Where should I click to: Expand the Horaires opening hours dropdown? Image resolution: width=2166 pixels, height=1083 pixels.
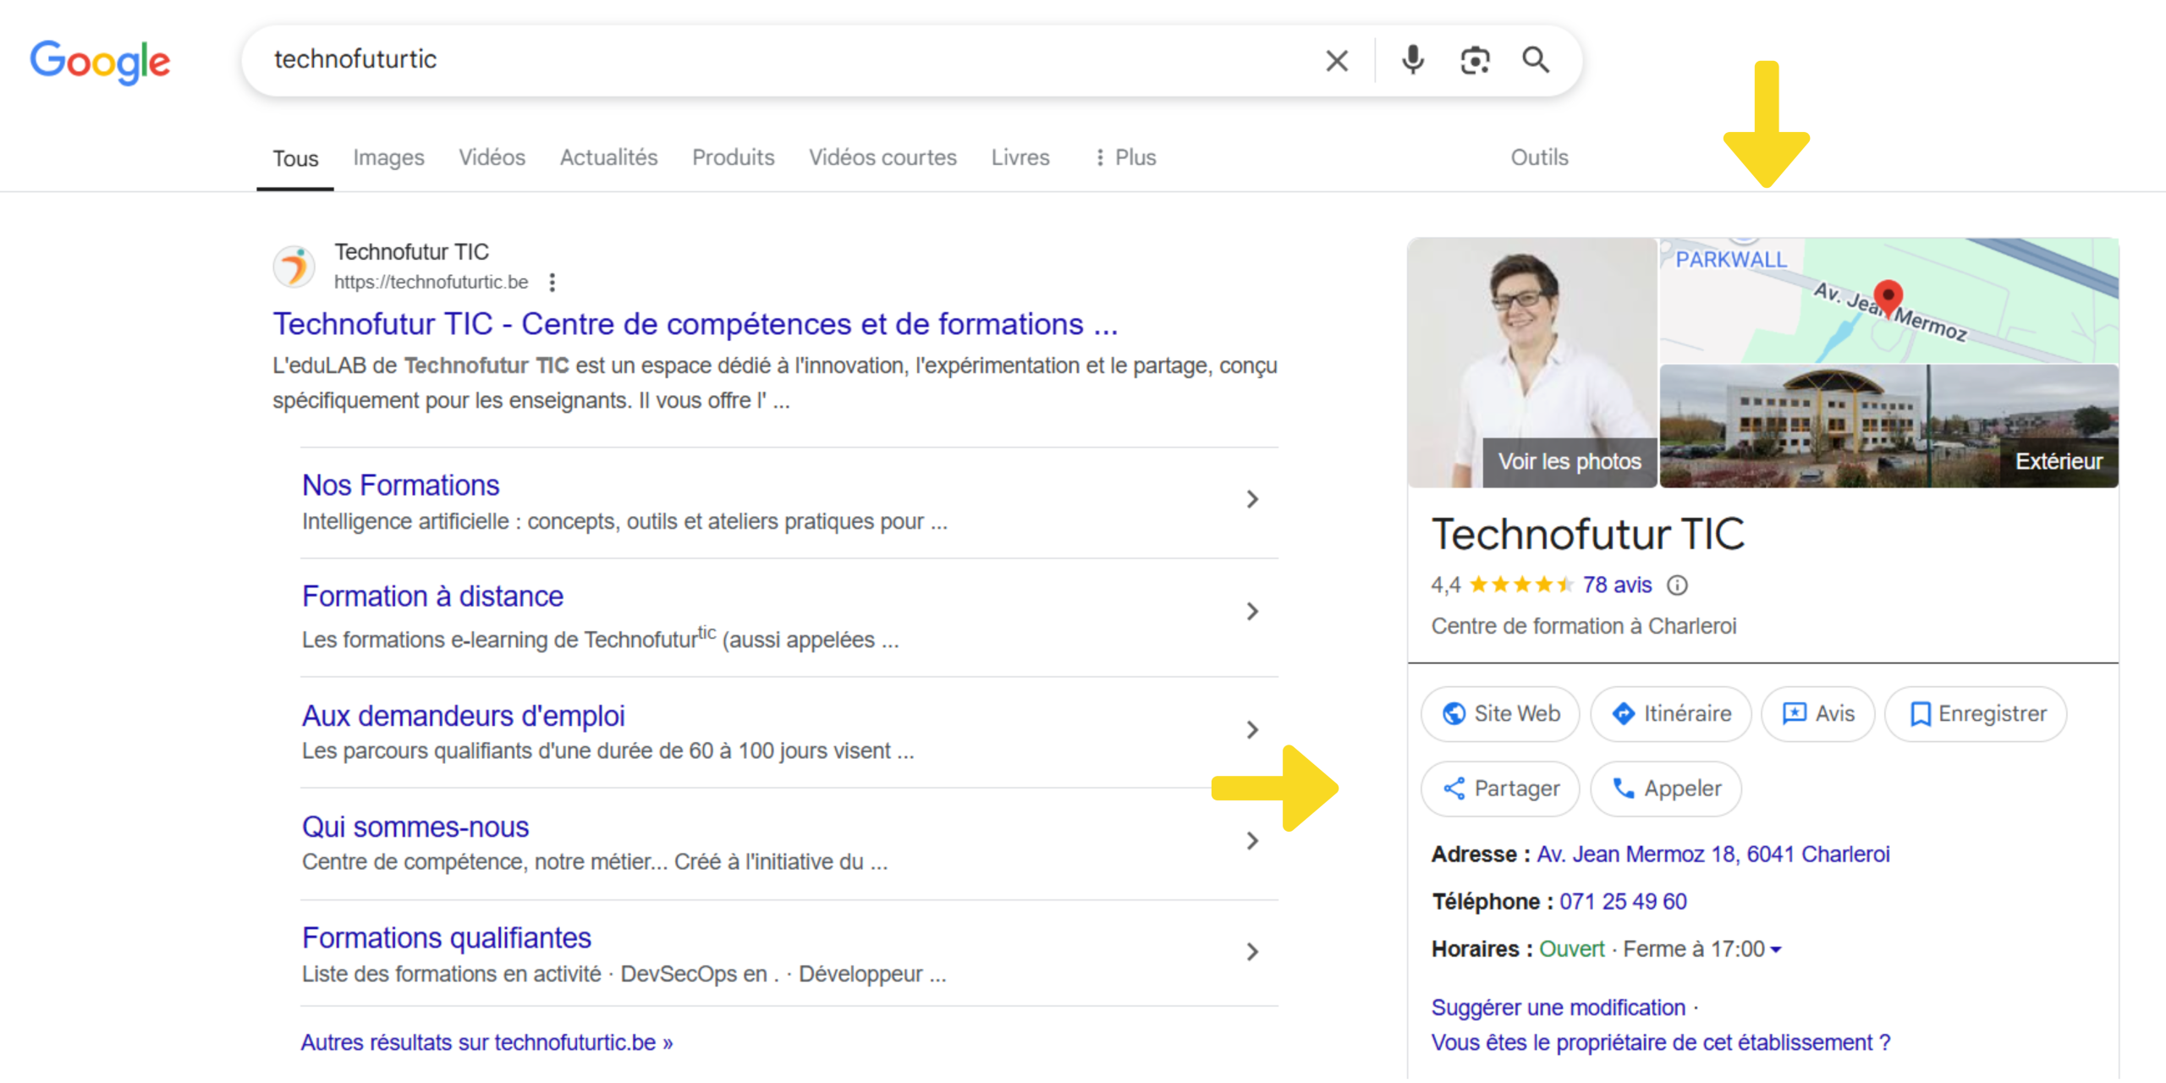coord(1775,950)
